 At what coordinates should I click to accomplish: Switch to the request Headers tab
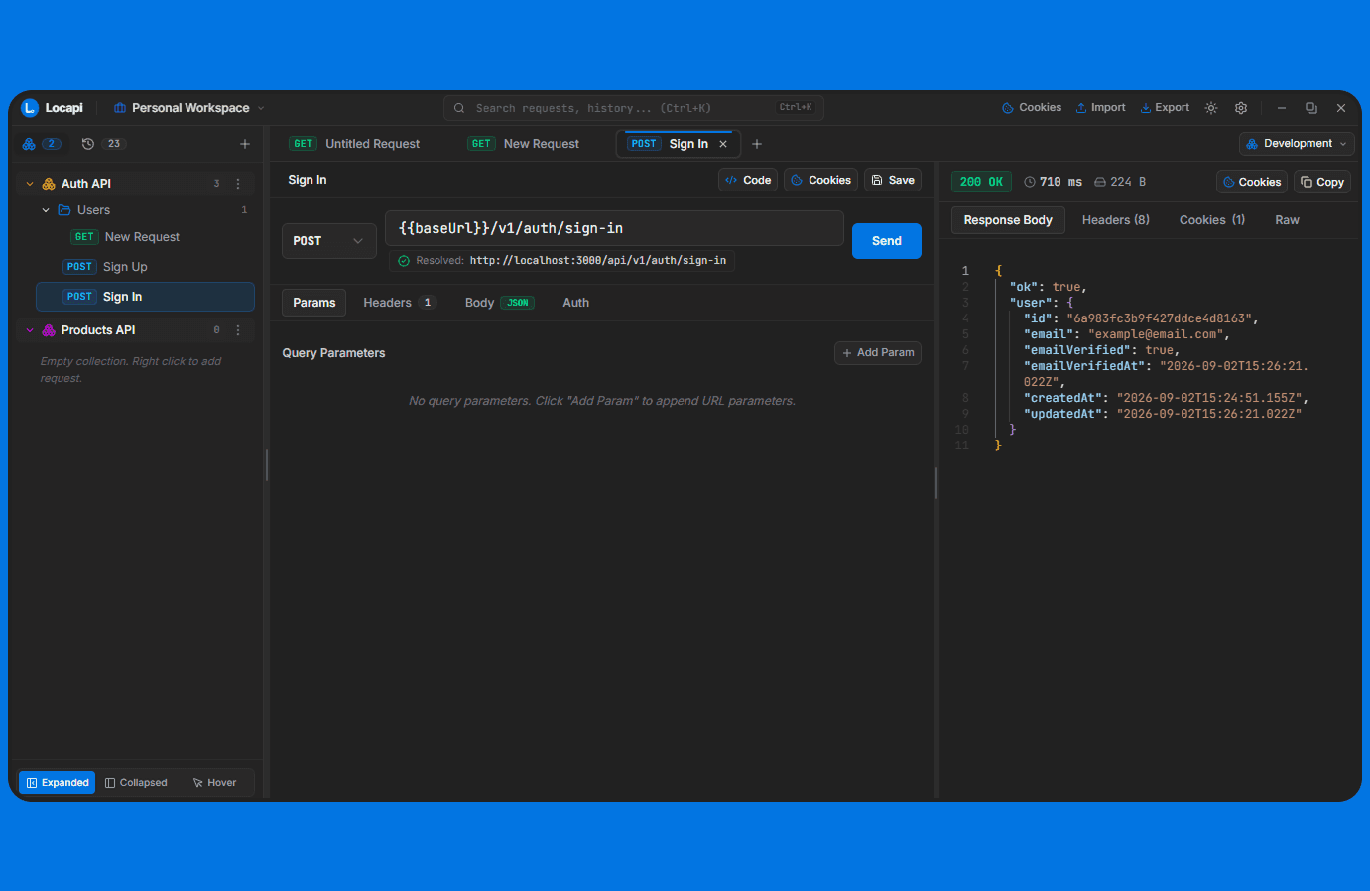click(399, 303)
